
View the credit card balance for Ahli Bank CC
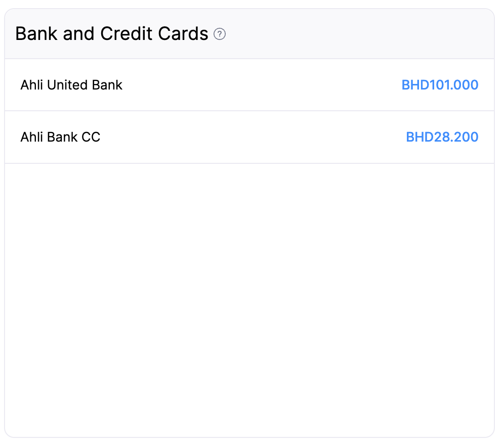[x=442, y=137]
